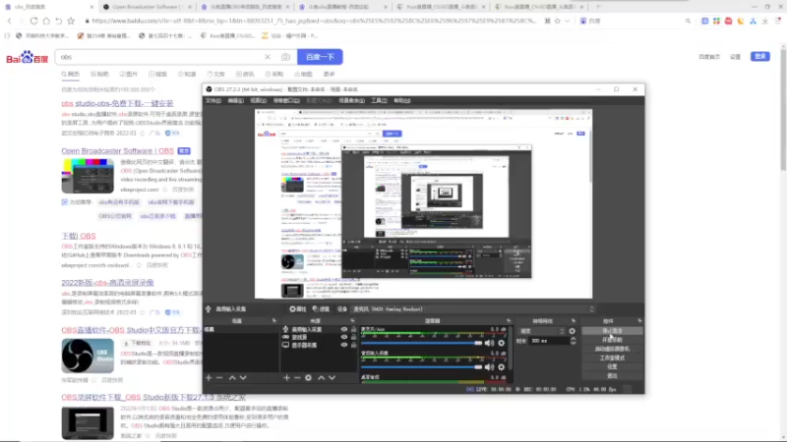Clear Baidu search box with the X icon

tap(268, 57)
